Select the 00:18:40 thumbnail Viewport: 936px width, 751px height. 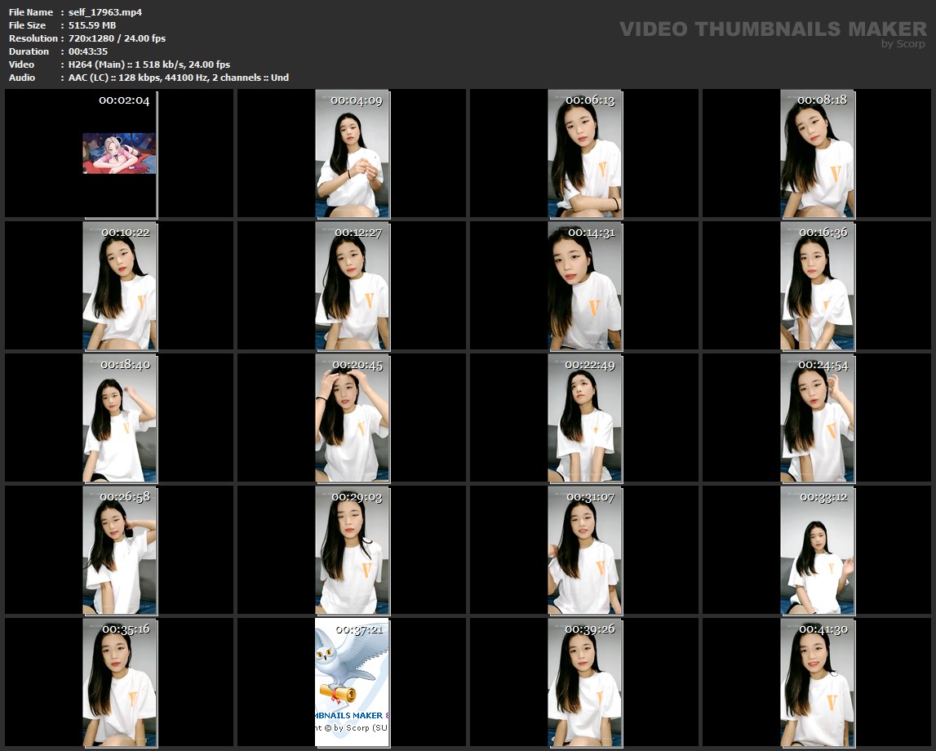click(120, 418)
